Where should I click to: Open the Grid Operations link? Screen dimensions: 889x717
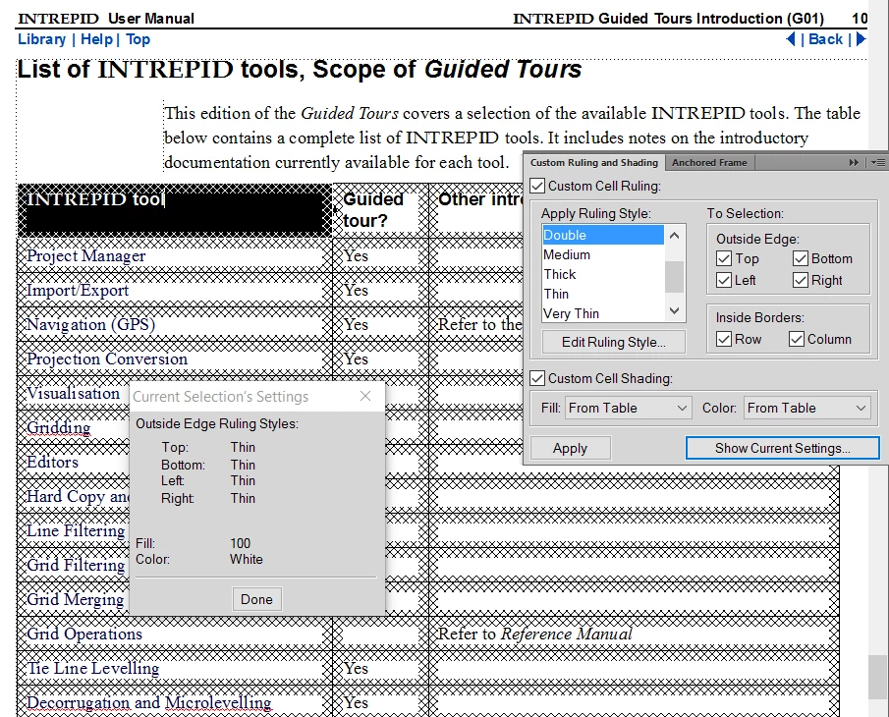(83, 634)
